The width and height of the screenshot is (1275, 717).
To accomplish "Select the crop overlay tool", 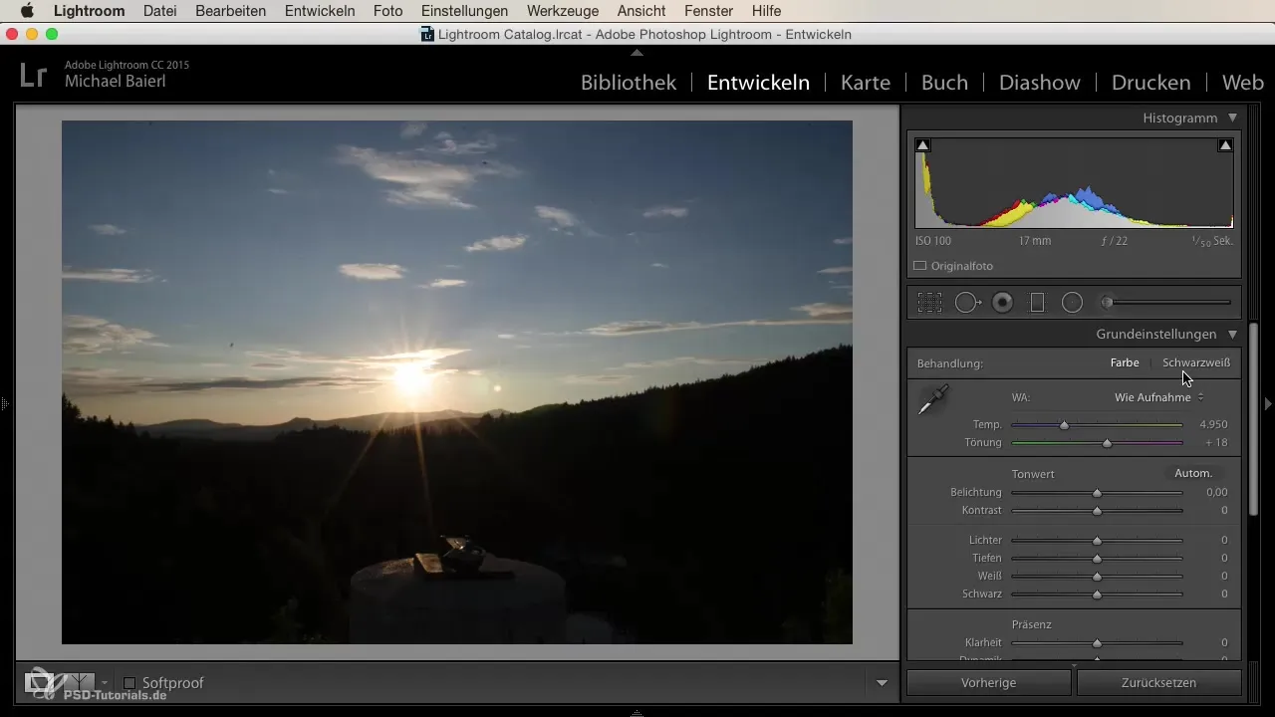I will point(929,303).
